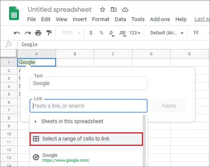Image resolution: width=210 pixels, height=167 pixels.
Task: Open the font size 10 box
Action: [x=196, y=32]
